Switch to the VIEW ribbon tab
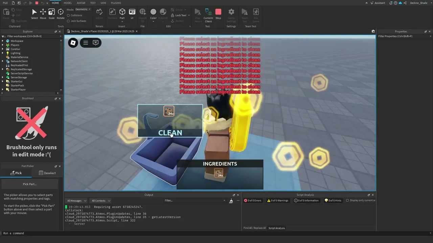 point(103,3)
